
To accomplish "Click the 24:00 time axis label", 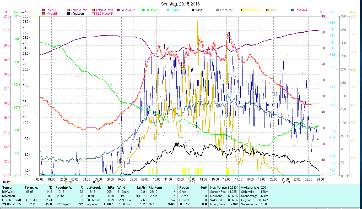I will coord(320,179).
